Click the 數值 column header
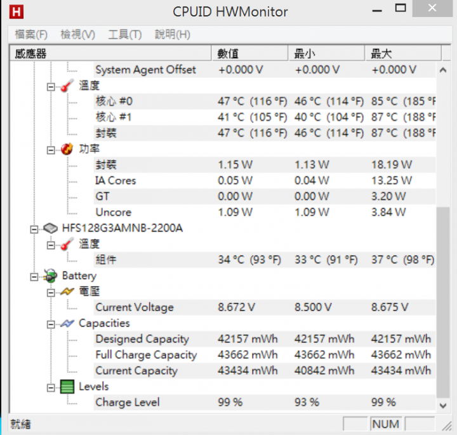The image size is (457, 435). point(250,53)
